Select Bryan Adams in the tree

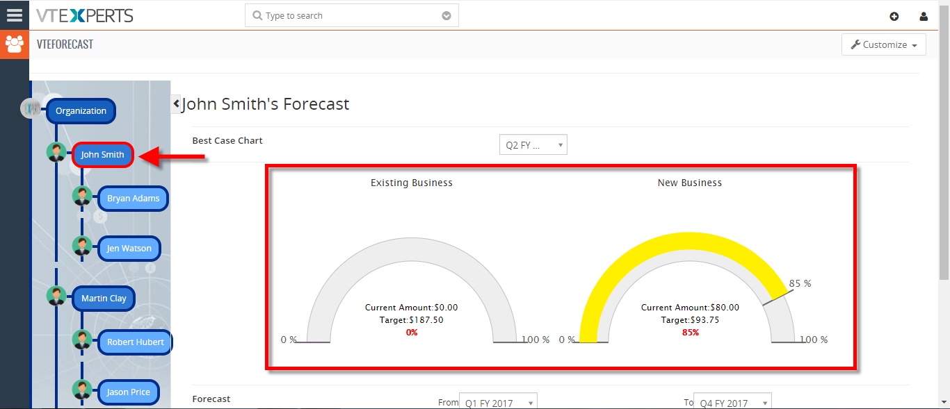[x=133, y=199]
